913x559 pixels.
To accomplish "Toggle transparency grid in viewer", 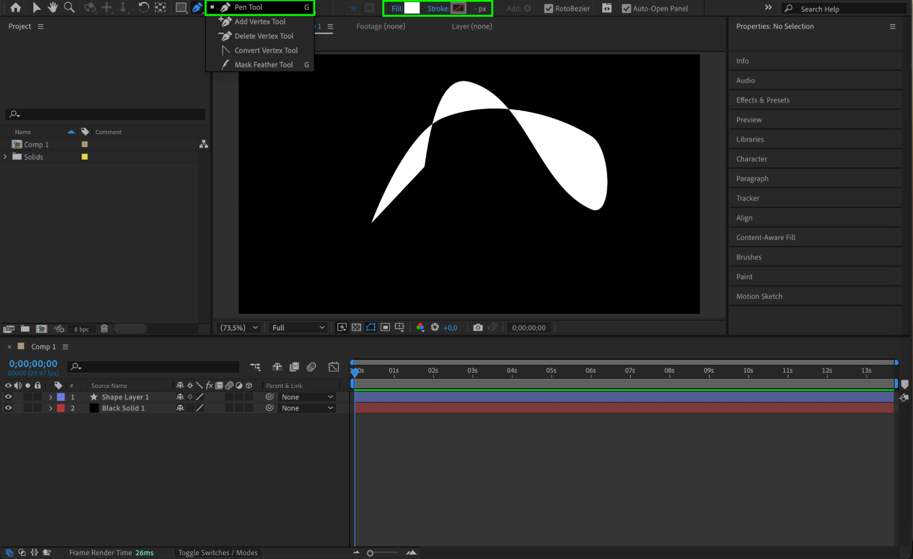I will pos(356,327).
